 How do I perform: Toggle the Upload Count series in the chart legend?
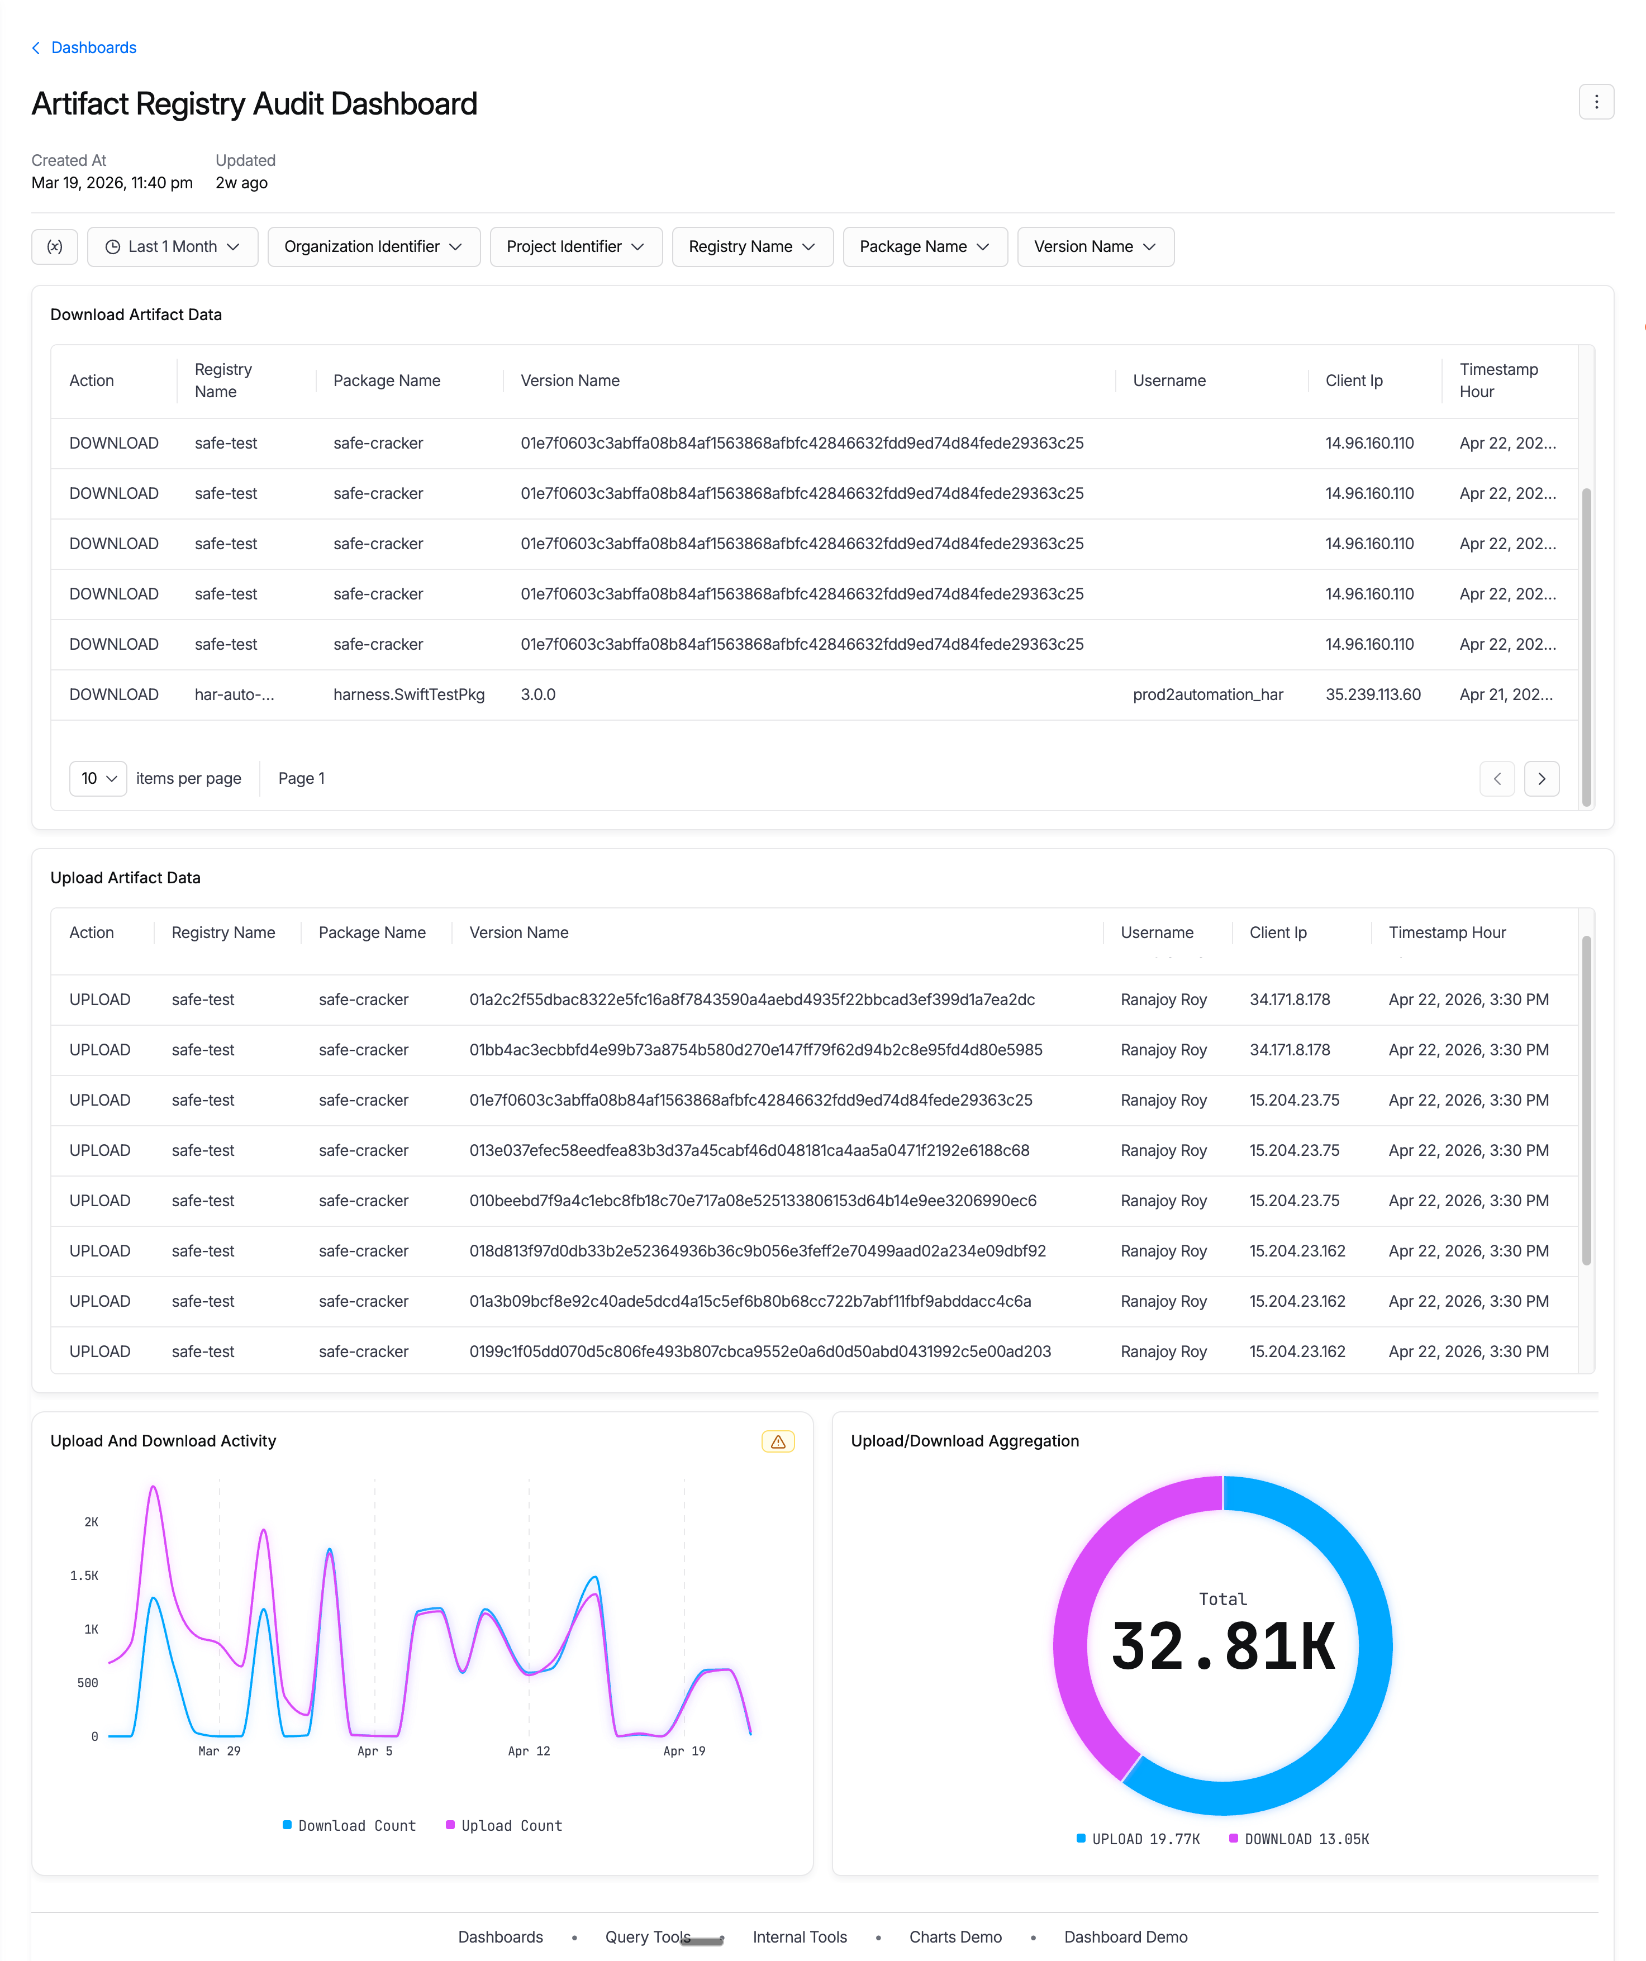[504, 1826]
